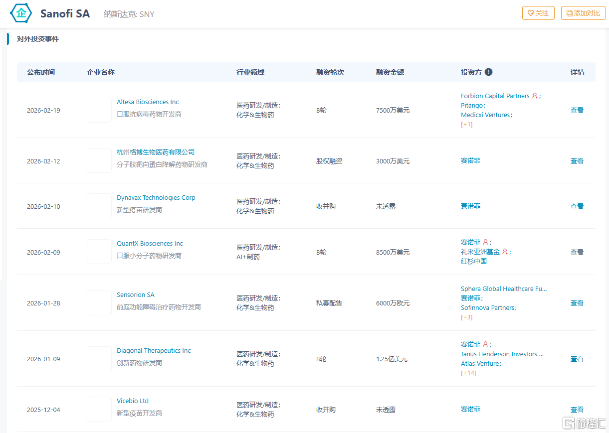Image resolution: width=609 pixels, height=433 pixels.
Task: Click the info icon next to 投资方
Action: pos(488,72)
